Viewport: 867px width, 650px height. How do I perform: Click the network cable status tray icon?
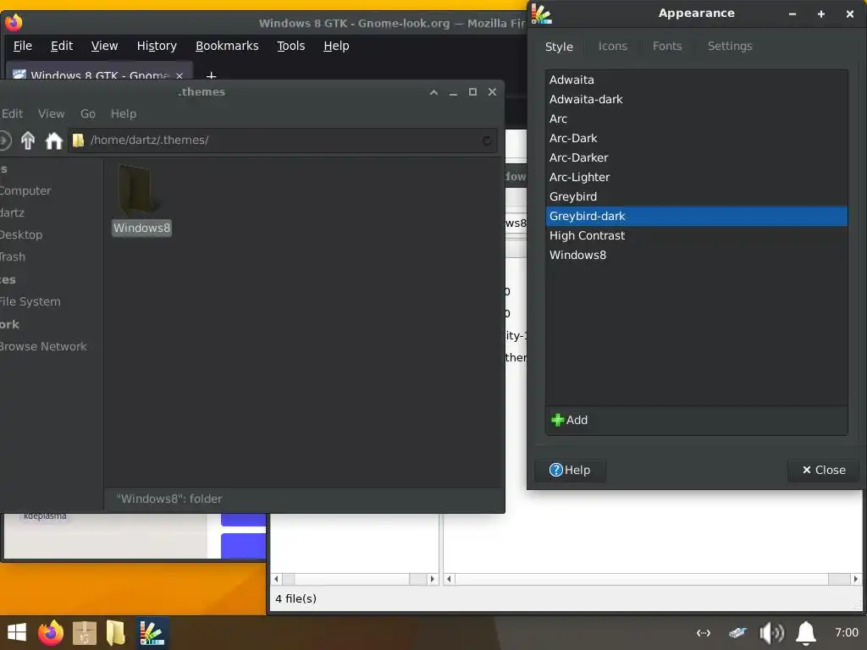(x=737, y=633)
